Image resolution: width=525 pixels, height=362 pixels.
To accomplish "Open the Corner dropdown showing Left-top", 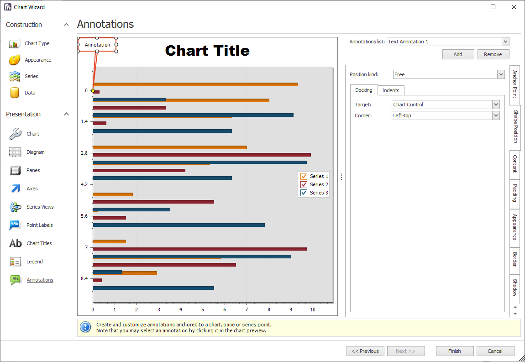I will [x=496, y=115].
